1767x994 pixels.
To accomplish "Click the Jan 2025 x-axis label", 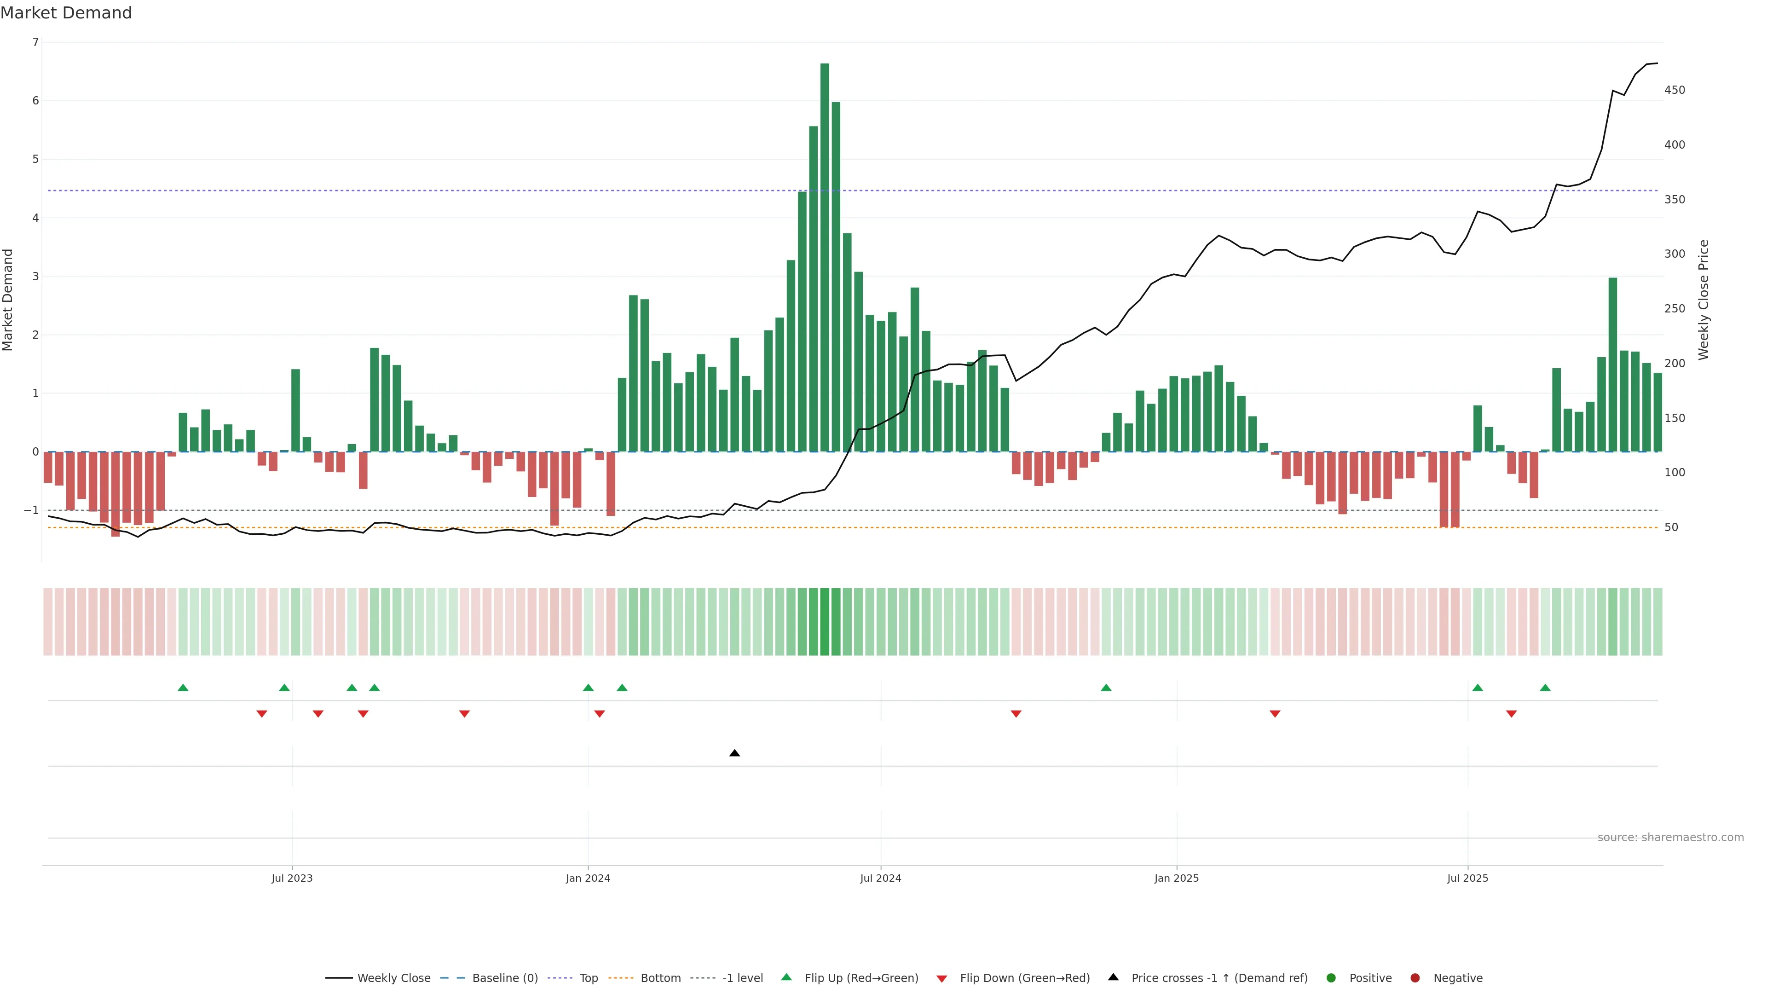I will pos(1177,878).
